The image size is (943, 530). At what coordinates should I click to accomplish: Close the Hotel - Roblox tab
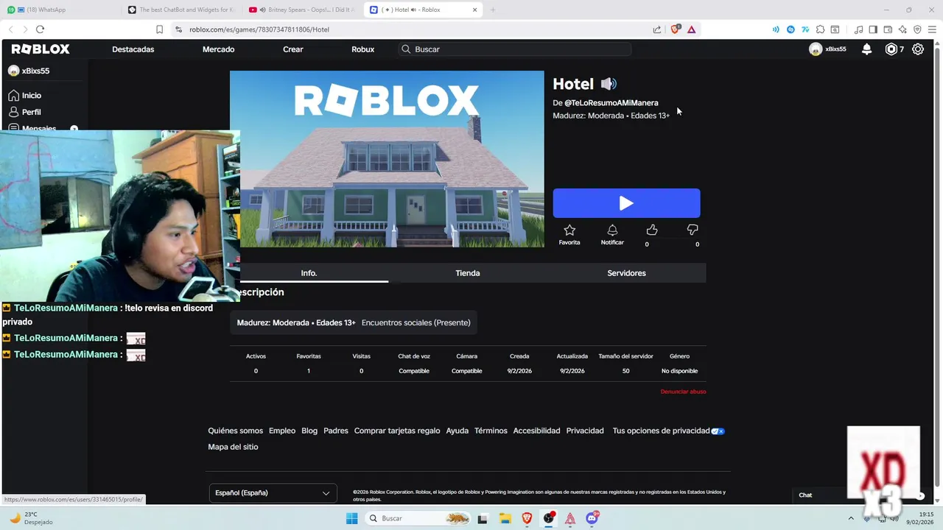coord(475,10)
